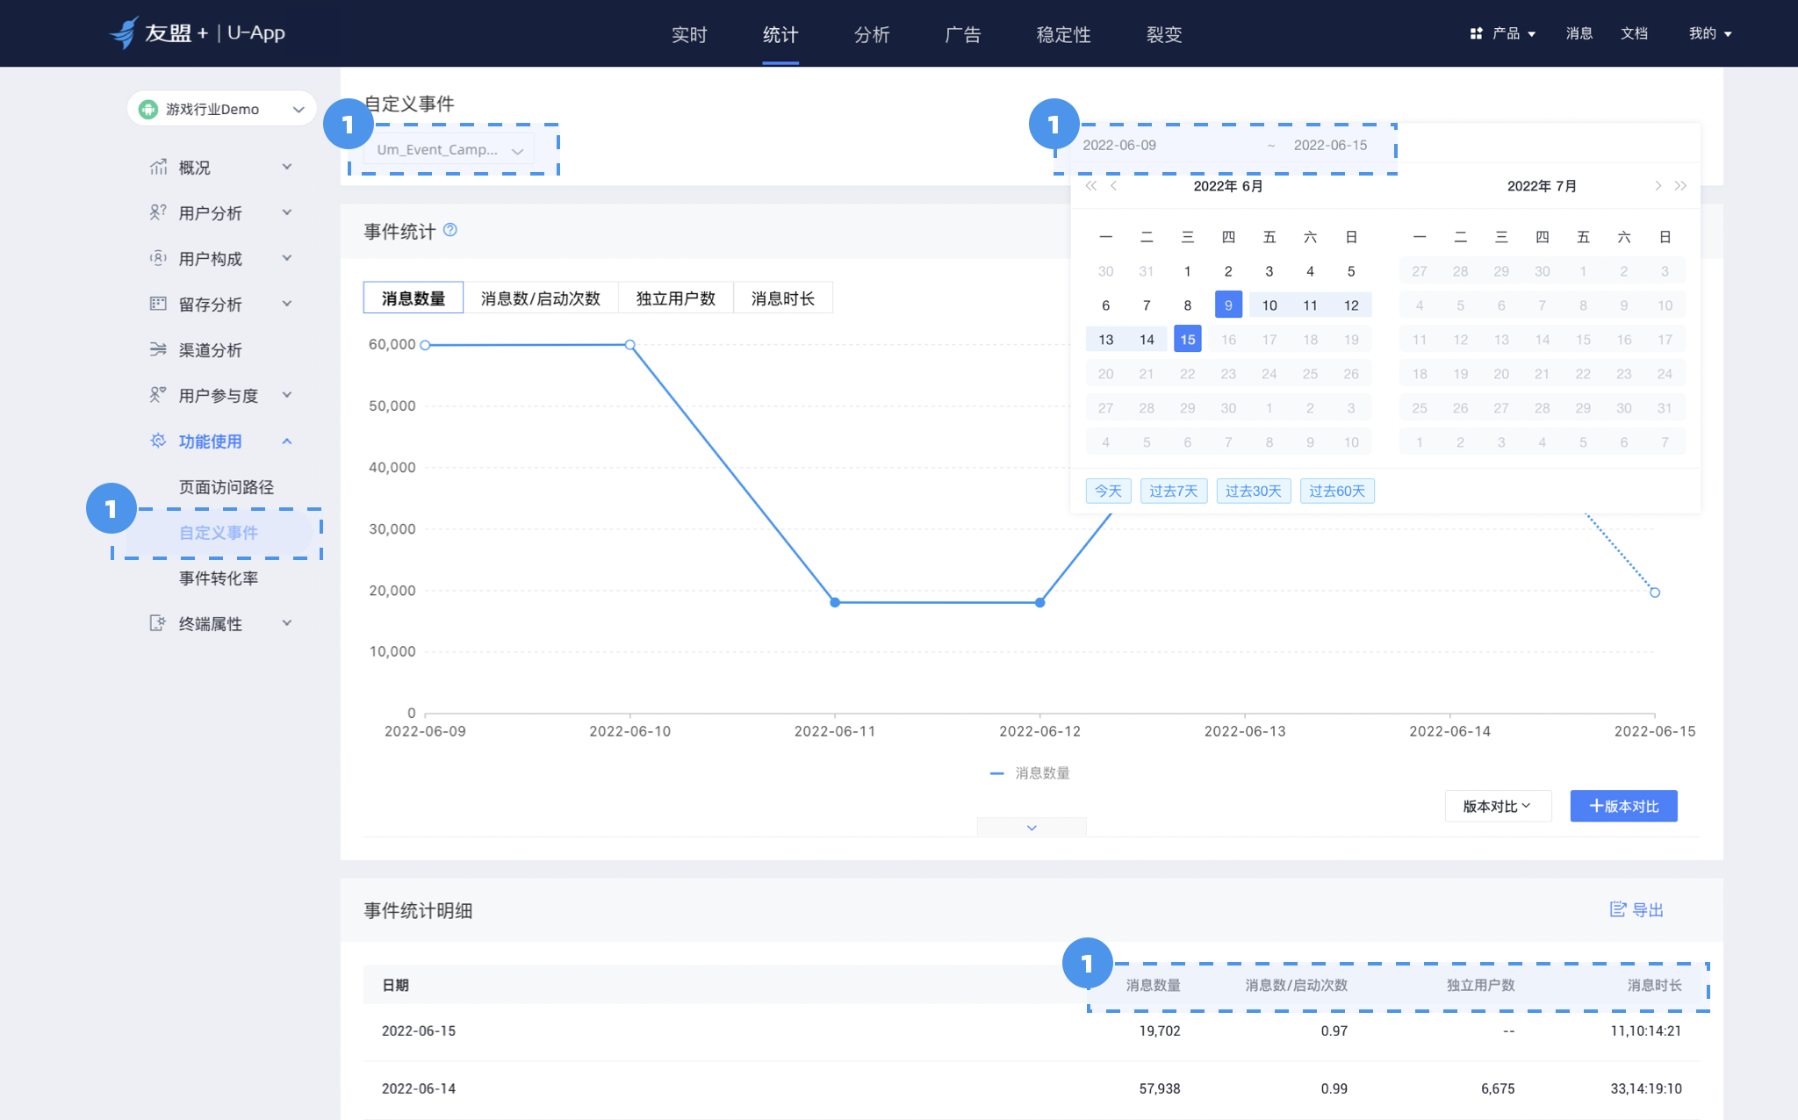Open the 产品 product grid icon
The image size is (1798, 1120).
(1475, 33)
